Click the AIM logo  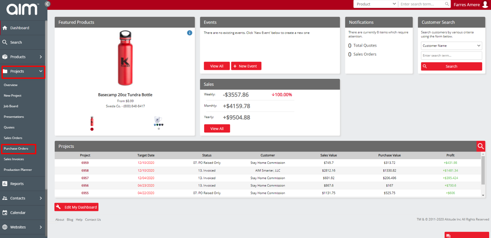(22, 9)
